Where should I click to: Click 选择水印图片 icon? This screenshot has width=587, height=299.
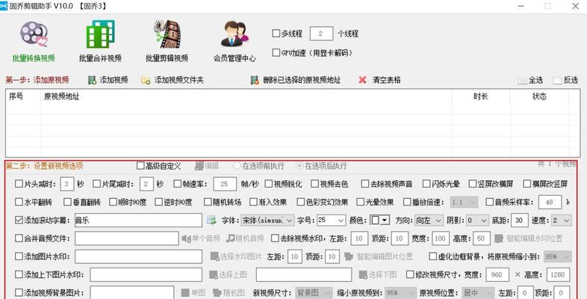pos(214,256)
